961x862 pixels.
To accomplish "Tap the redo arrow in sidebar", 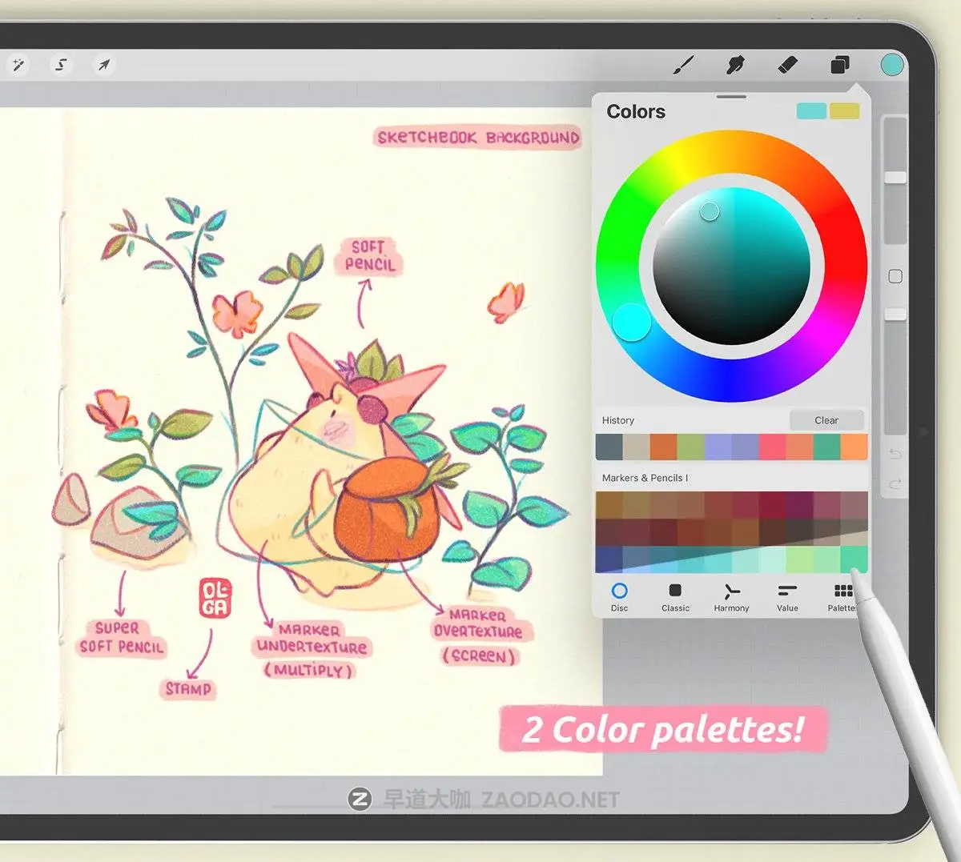I will [x=895, y=483].
